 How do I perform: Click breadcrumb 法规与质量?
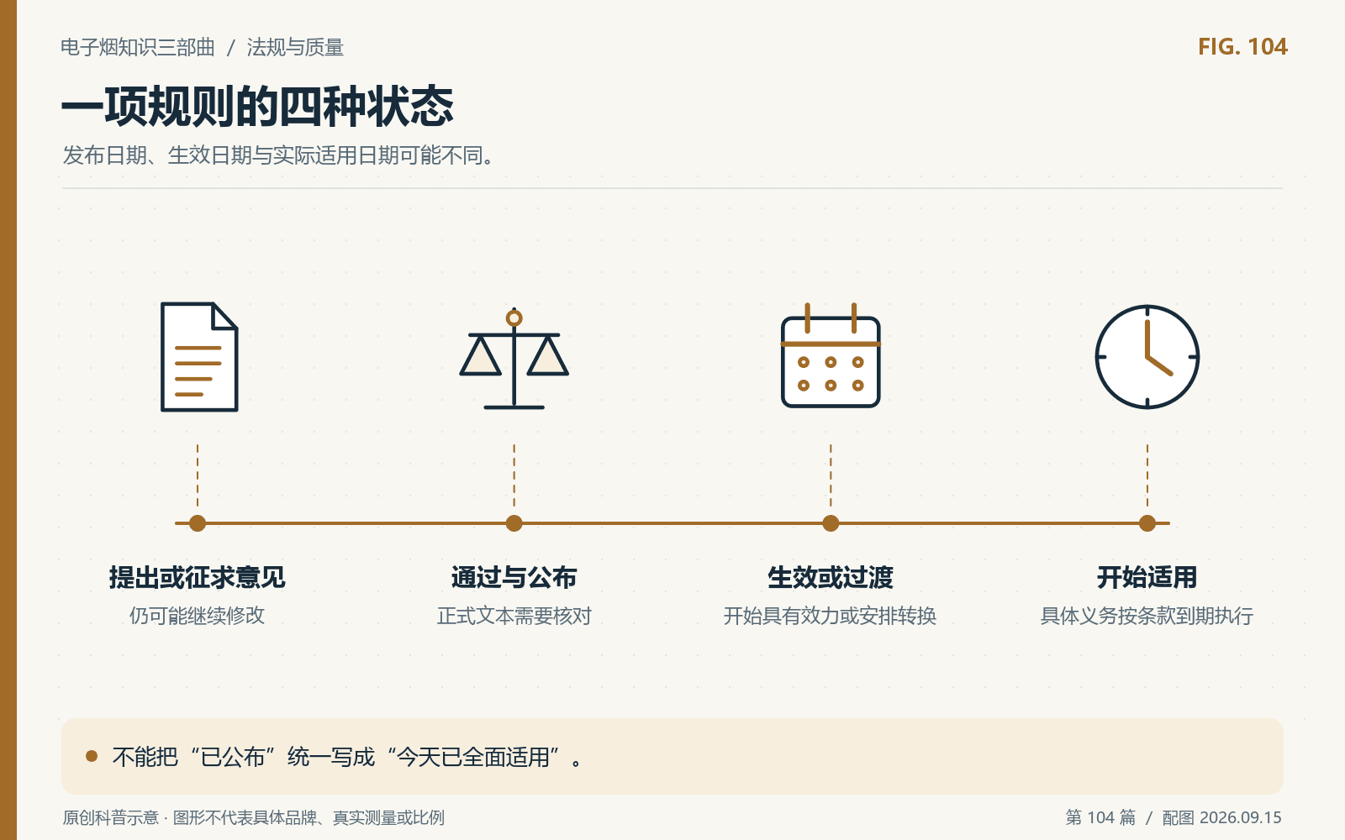pyautogui.click(x=295, y=47)
